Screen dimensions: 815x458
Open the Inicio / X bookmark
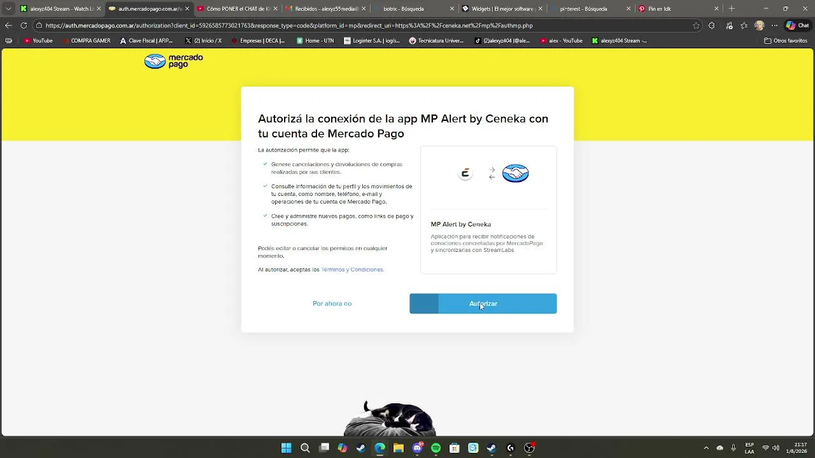(x=203, y=41)
